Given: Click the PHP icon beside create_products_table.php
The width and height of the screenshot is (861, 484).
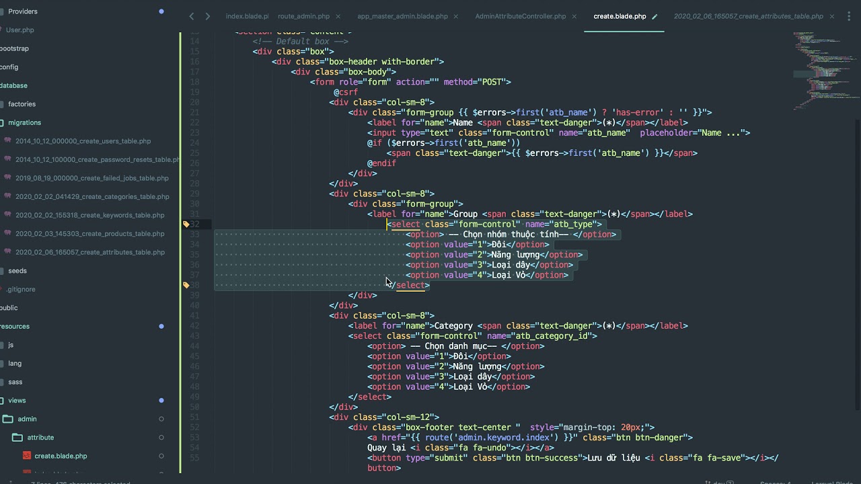Looking at the screenshot, I should pyautogui.click(x=8, y=233).
